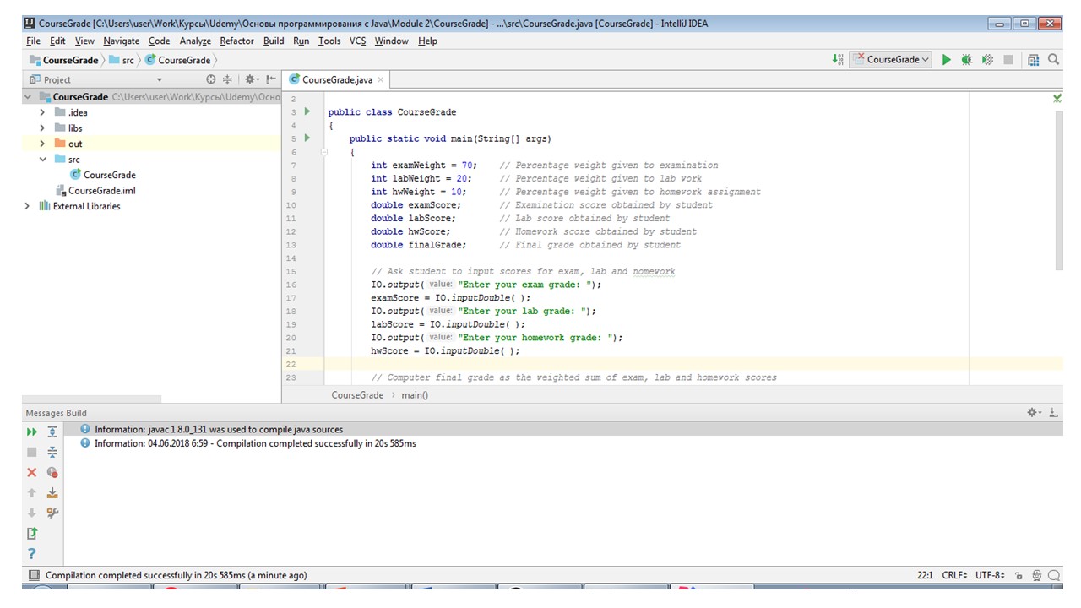The height and width of the screenshot is (608, 1081).
Task: Click Expand All icon in Messages panel
Action: [52, 432]
